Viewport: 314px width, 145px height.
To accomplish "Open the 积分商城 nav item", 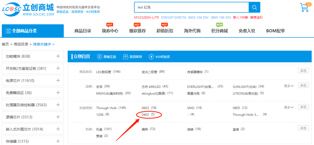I will pyautogui.click(x=220, y=31).
